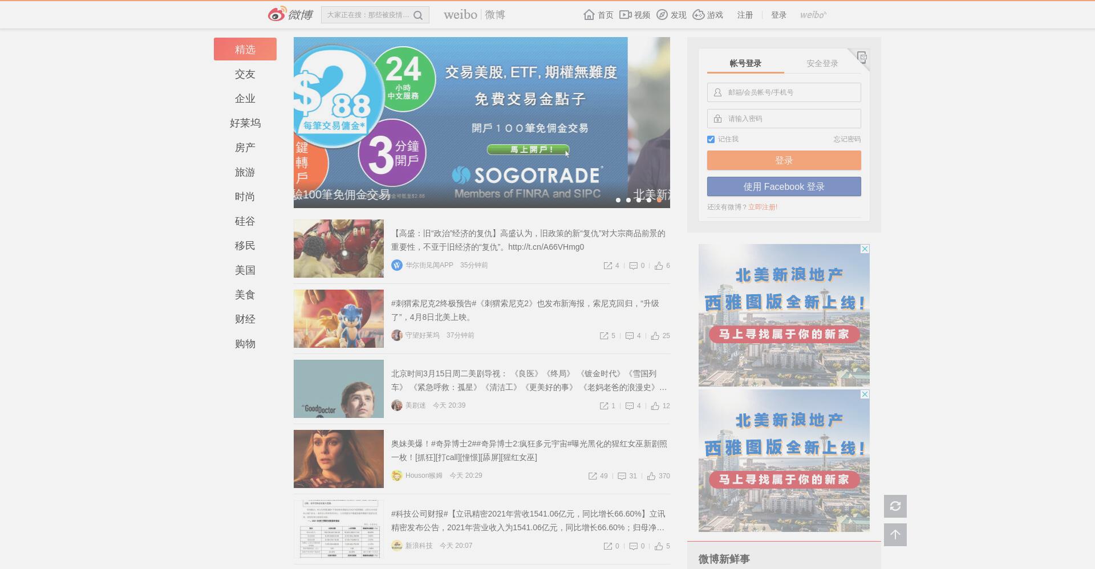Like the 刺猬索尼克2 post
The height and width of the screenshot is (569, 1095).
point(655,336)
